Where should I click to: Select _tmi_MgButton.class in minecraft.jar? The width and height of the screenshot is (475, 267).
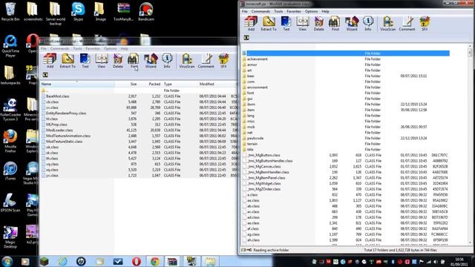point(263,155)
